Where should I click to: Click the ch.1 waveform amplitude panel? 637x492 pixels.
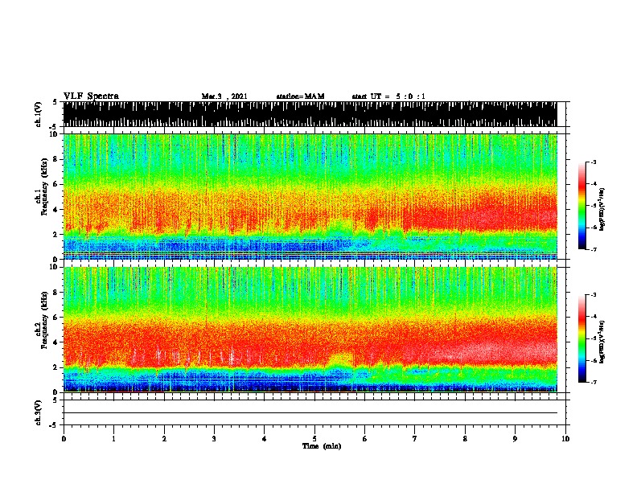click(x=310, y=114)
